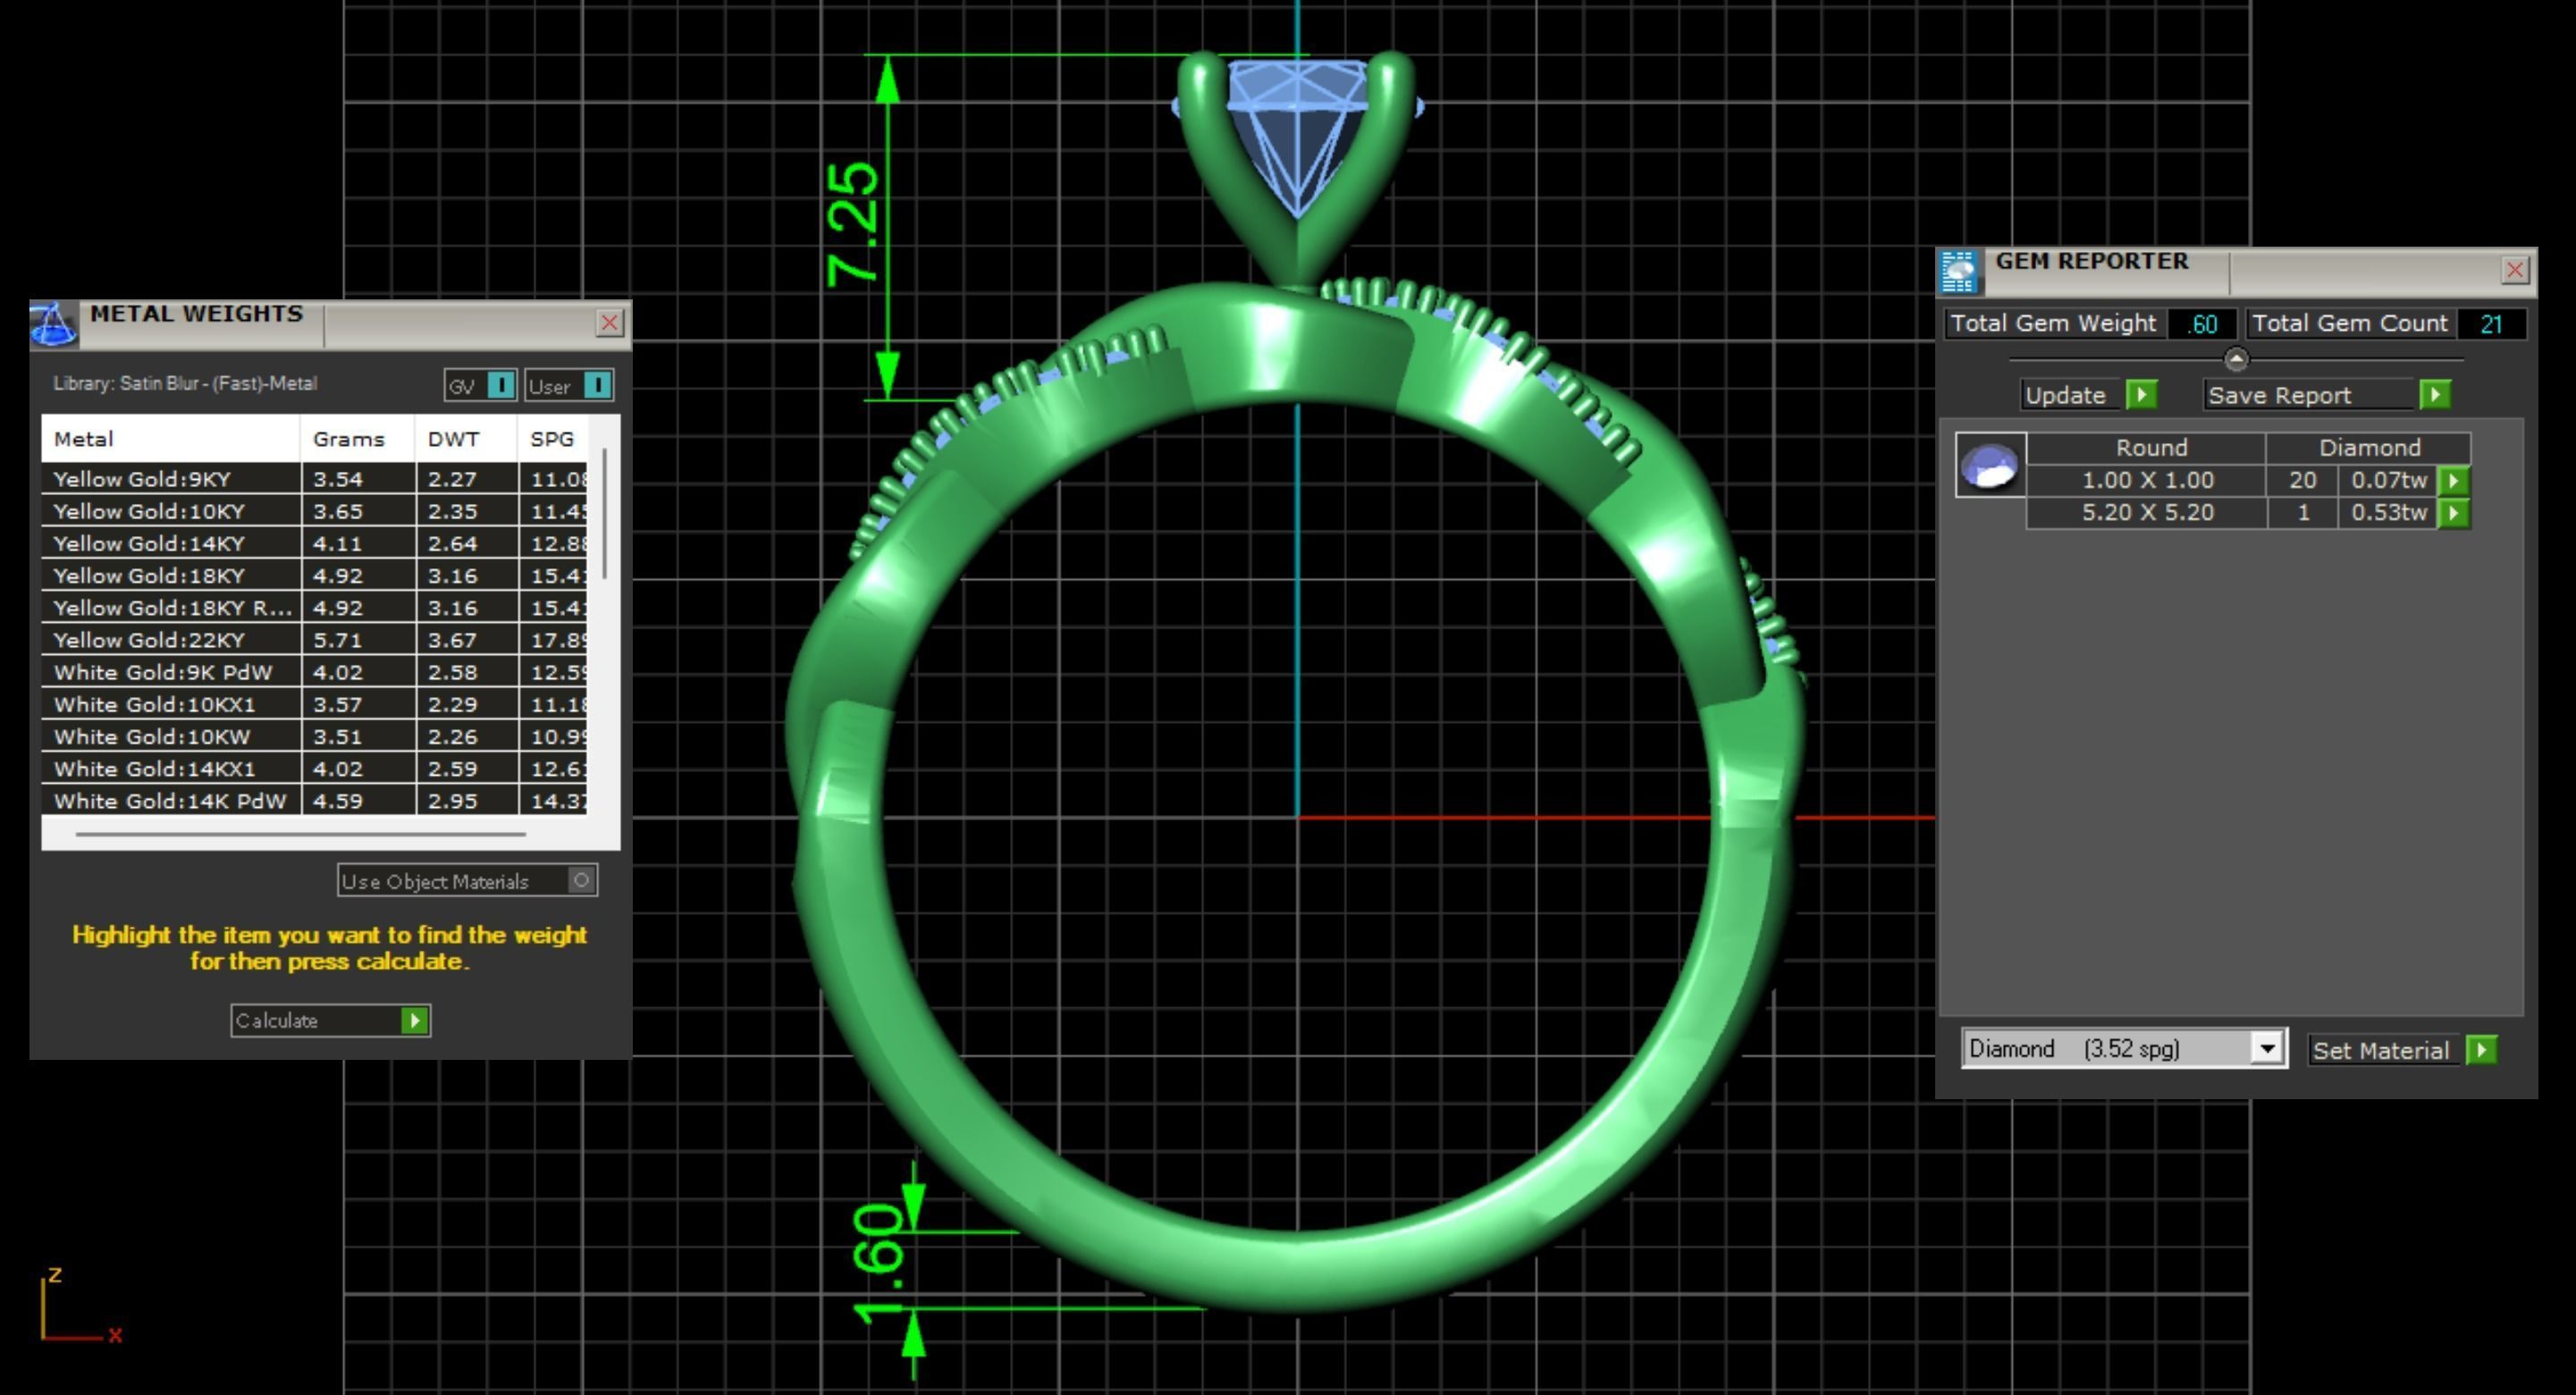Select the White Gold:10KW row
Screen dimensions: 2576x1395
314,736
